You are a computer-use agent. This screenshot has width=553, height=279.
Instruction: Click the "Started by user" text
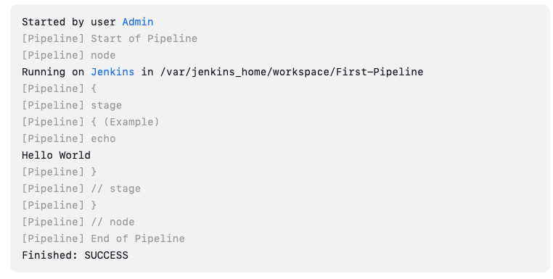[69, 22]
